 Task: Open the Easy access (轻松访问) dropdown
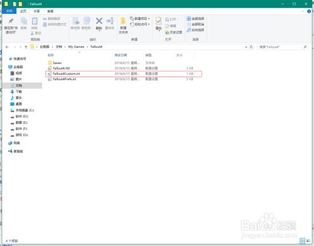139,24
